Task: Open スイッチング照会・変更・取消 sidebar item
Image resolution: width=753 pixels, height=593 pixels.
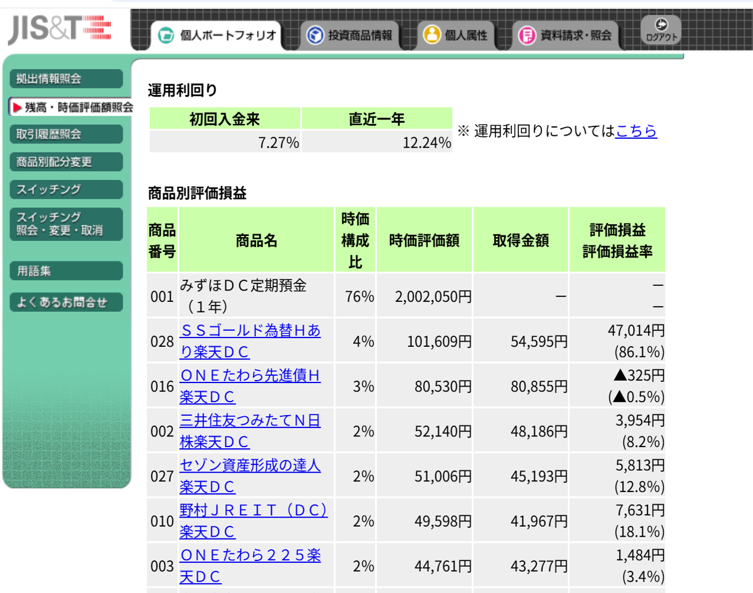Action: tap(66, 224)
